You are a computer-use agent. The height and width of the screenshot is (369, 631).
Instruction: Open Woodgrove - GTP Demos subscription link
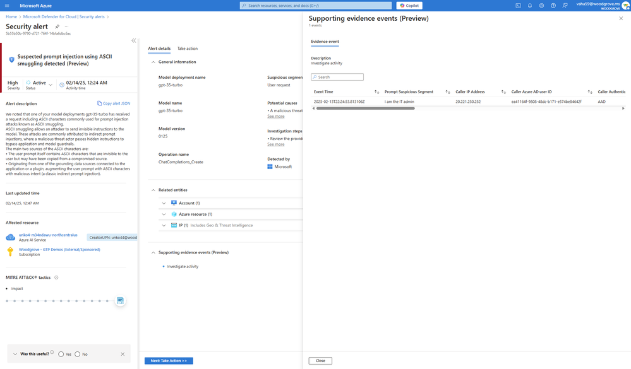59,250
